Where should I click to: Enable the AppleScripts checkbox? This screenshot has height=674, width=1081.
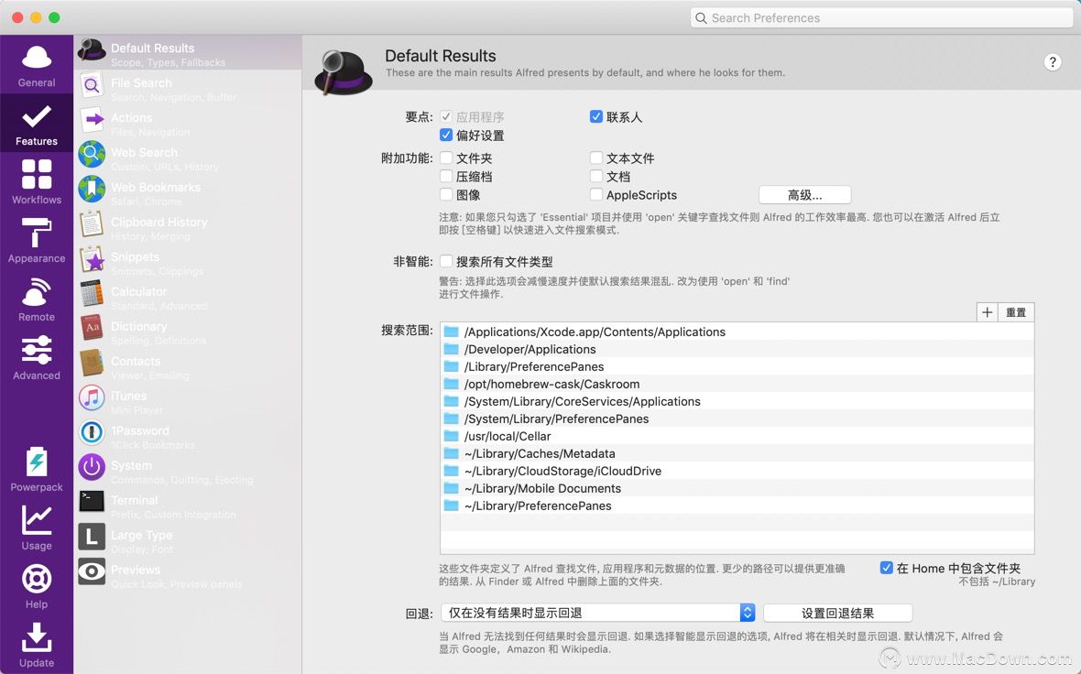click(596, 195)
